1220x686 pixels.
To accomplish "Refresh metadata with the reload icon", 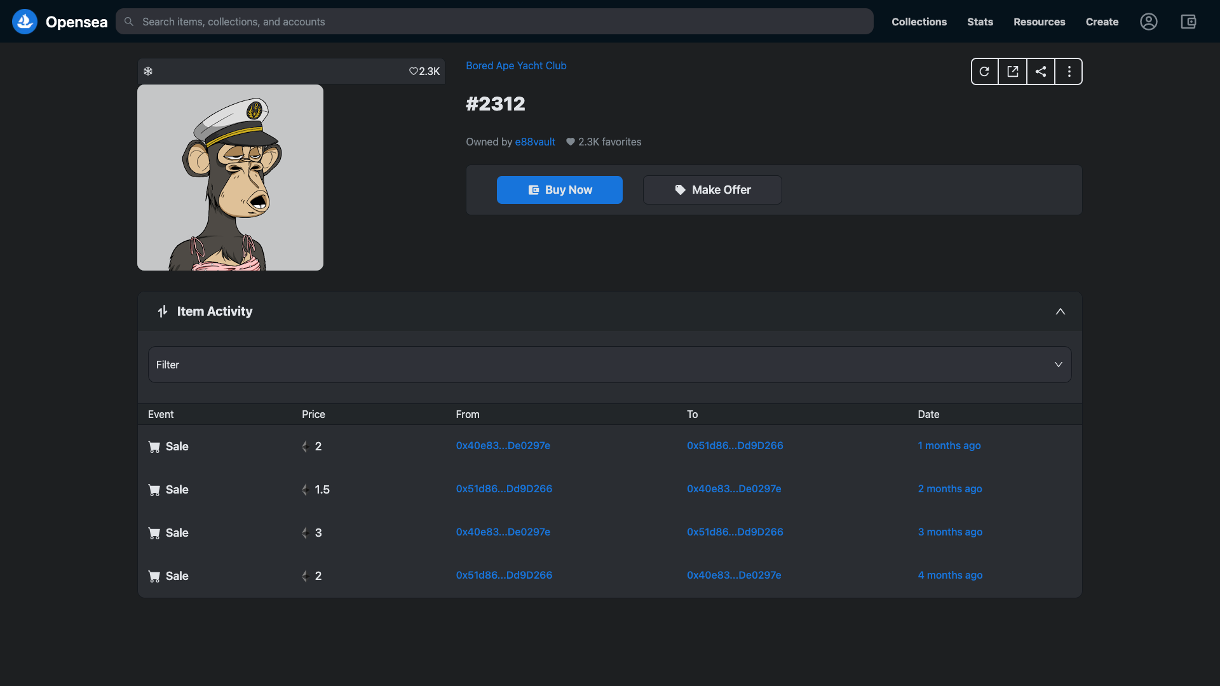I will pos(984,72).
